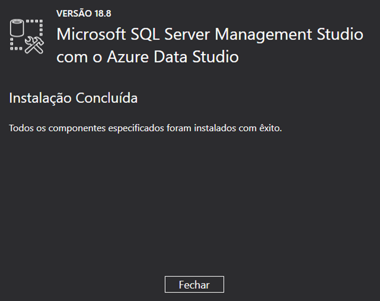
Task: Click the word Server in the title
Action: click(187, 34)
